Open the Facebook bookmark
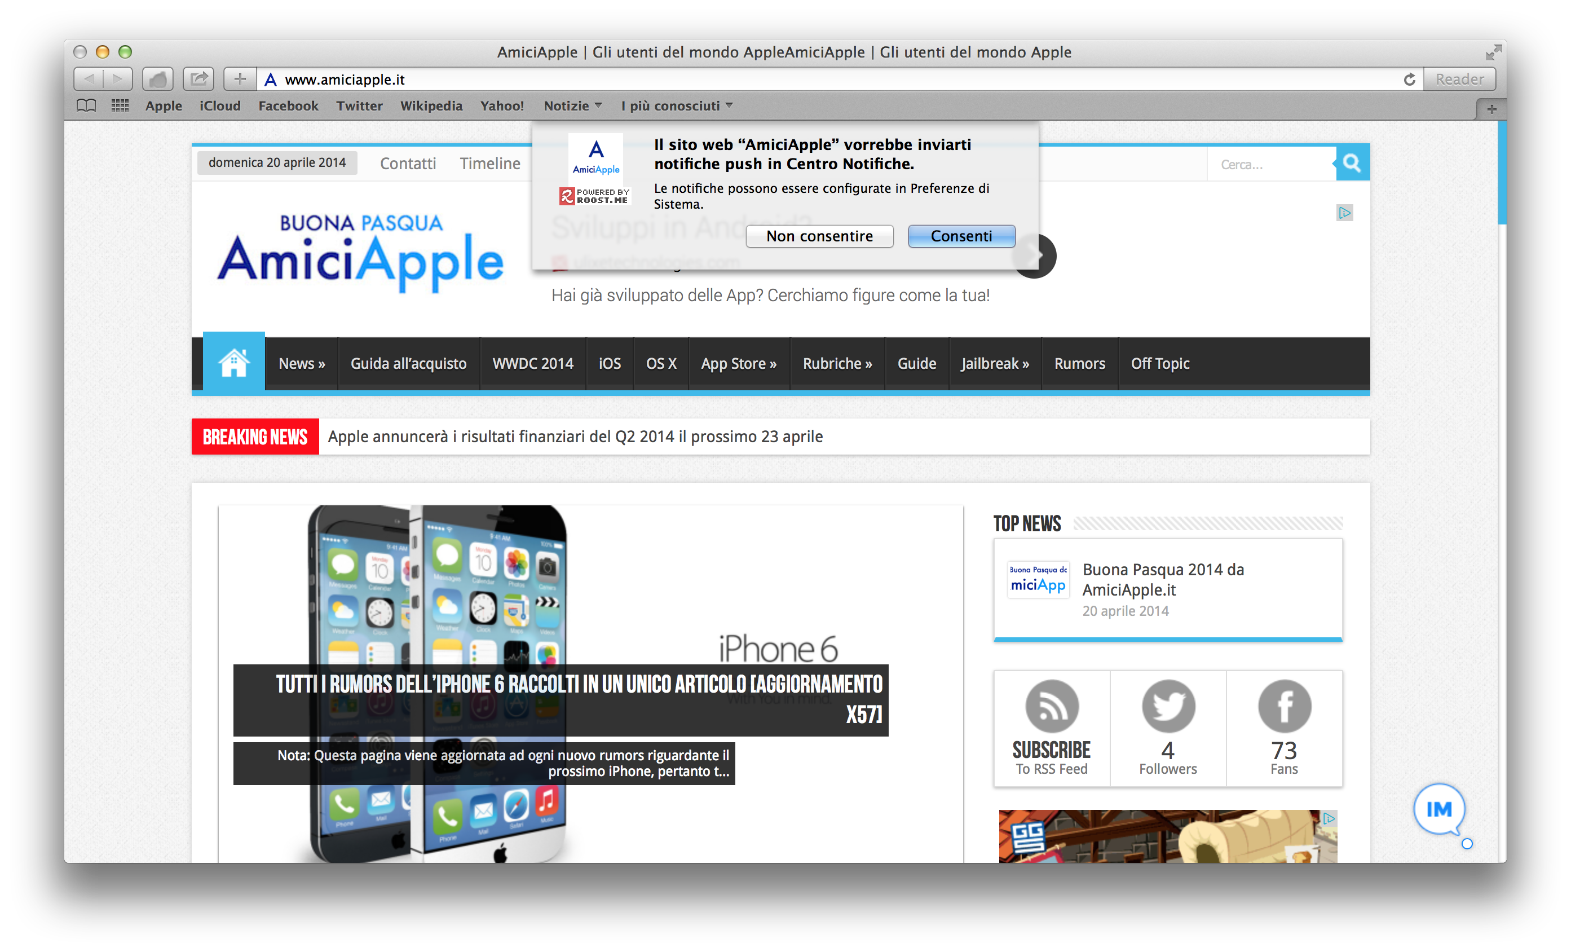Screen dimensions: 1571x952 (x=288, y=106)
